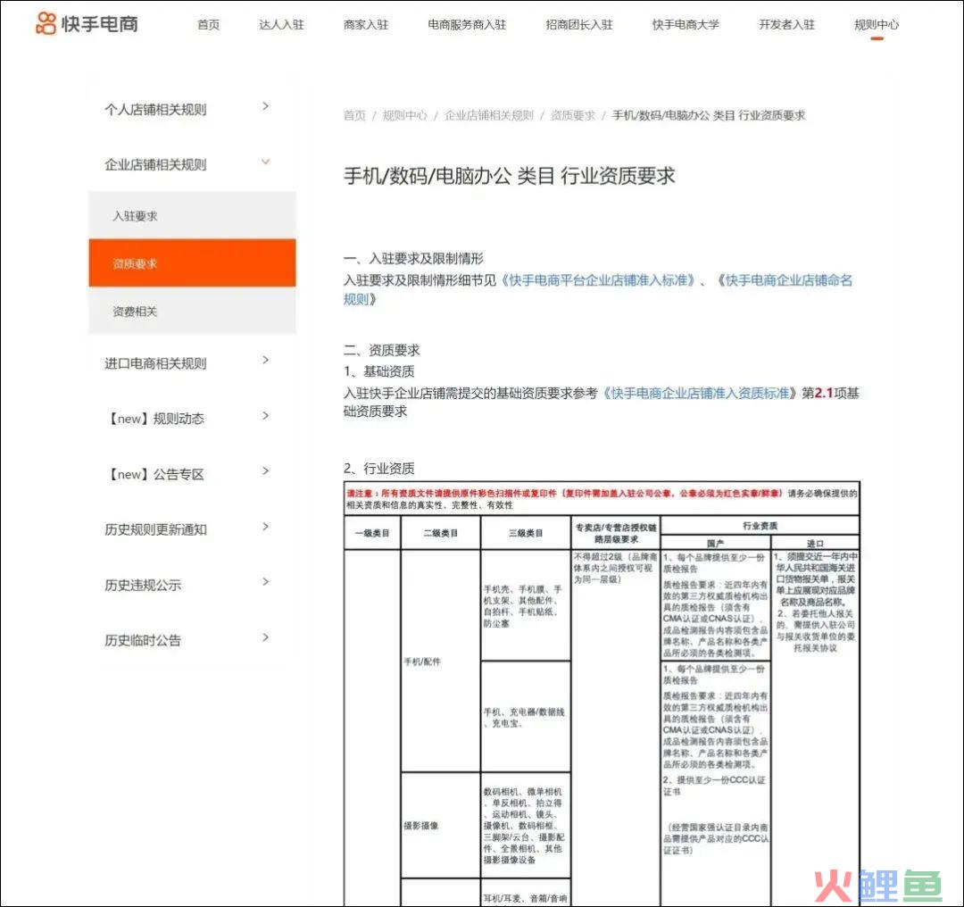This screenshot has width=964, height=907.
Task: Click the 行业资质 table header
Action: tap(760, 526)
